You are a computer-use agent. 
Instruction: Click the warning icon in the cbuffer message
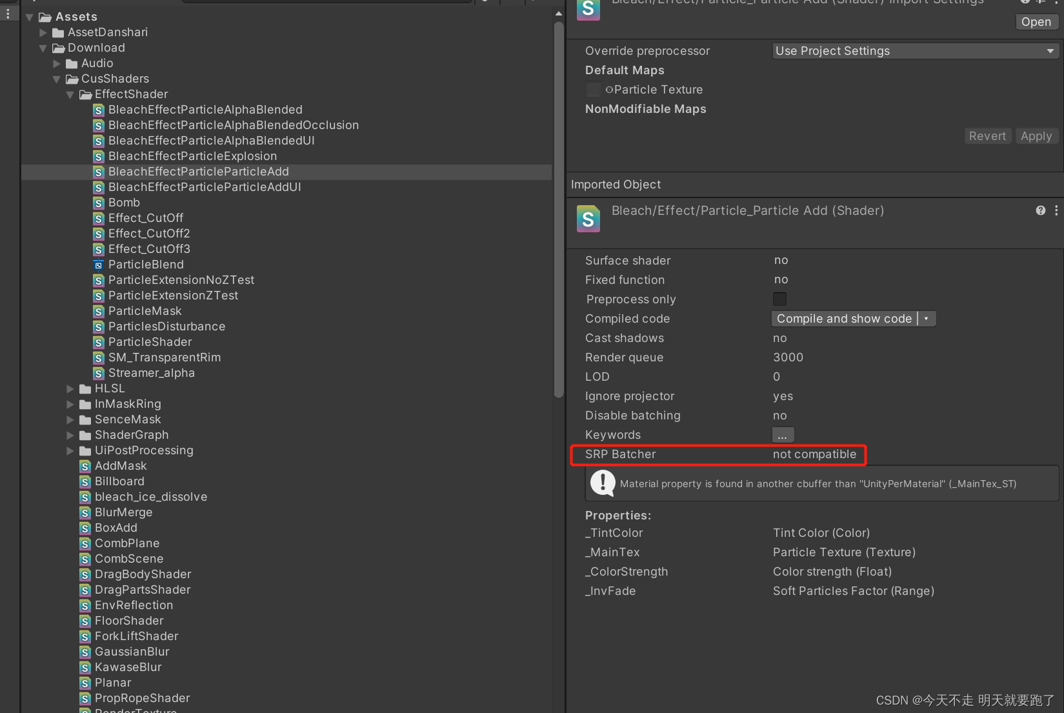coord(602,483)
